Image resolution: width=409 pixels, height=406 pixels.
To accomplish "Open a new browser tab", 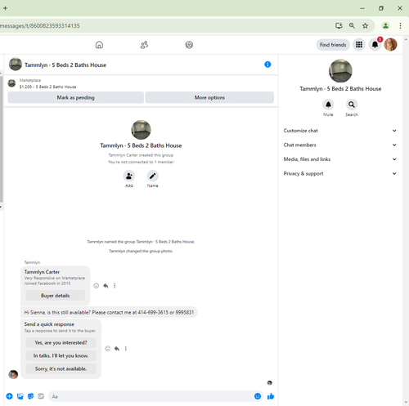I will [x=5, y=8].
